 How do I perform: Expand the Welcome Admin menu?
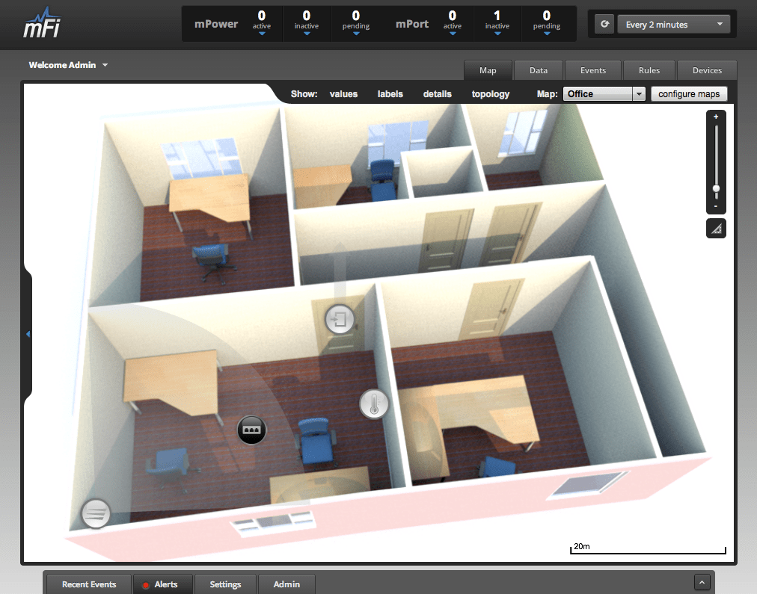(x=68, y=65)
